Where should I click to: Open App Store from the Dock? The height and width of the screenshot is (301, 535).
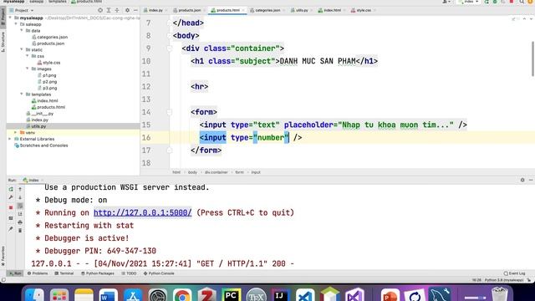(133, 295)
